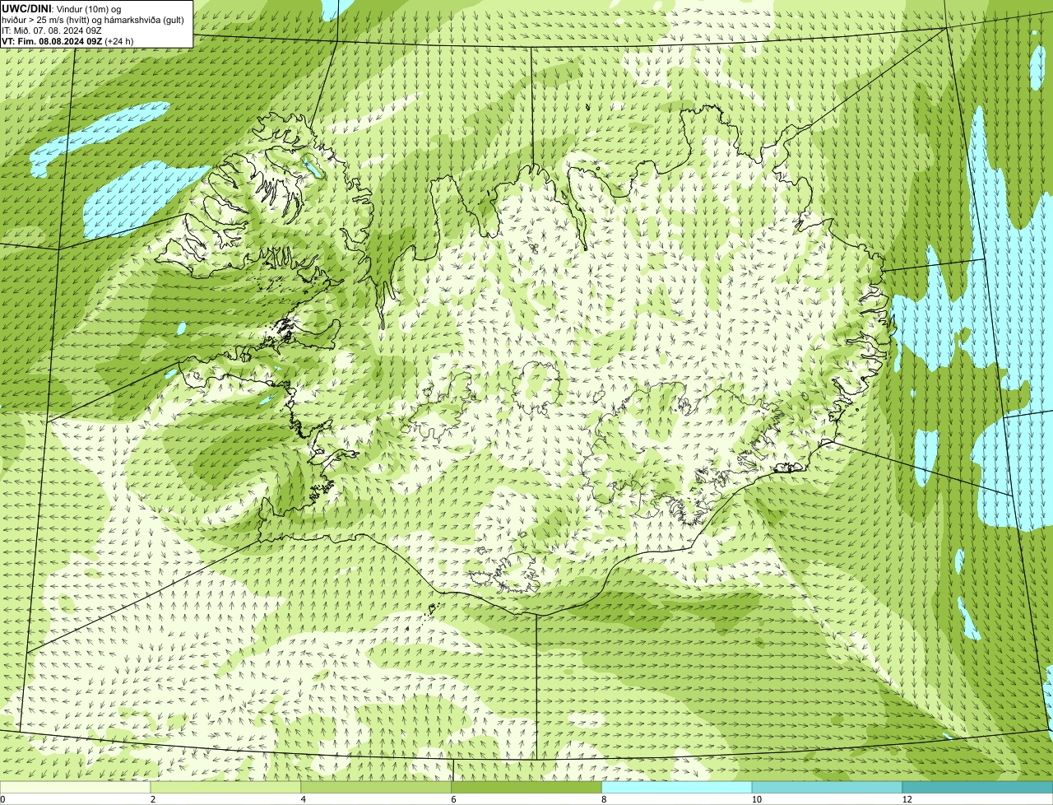Screen dimensions: 1053x805
Task: Click the 'UWC/DINI: Vindur (10m) og' title line
Action: [x=62, y=8]
